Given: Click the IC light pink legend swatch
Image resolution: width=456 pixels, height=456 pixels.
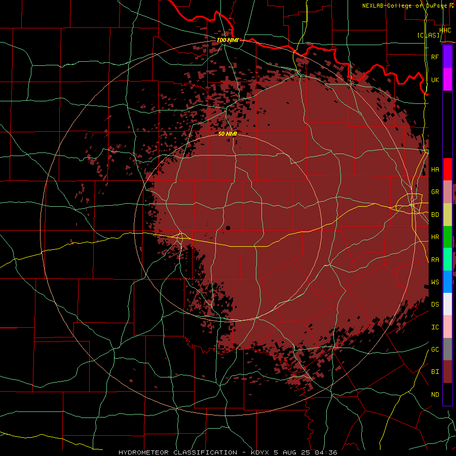Looking at the screenshot, I should click(447, 327).
